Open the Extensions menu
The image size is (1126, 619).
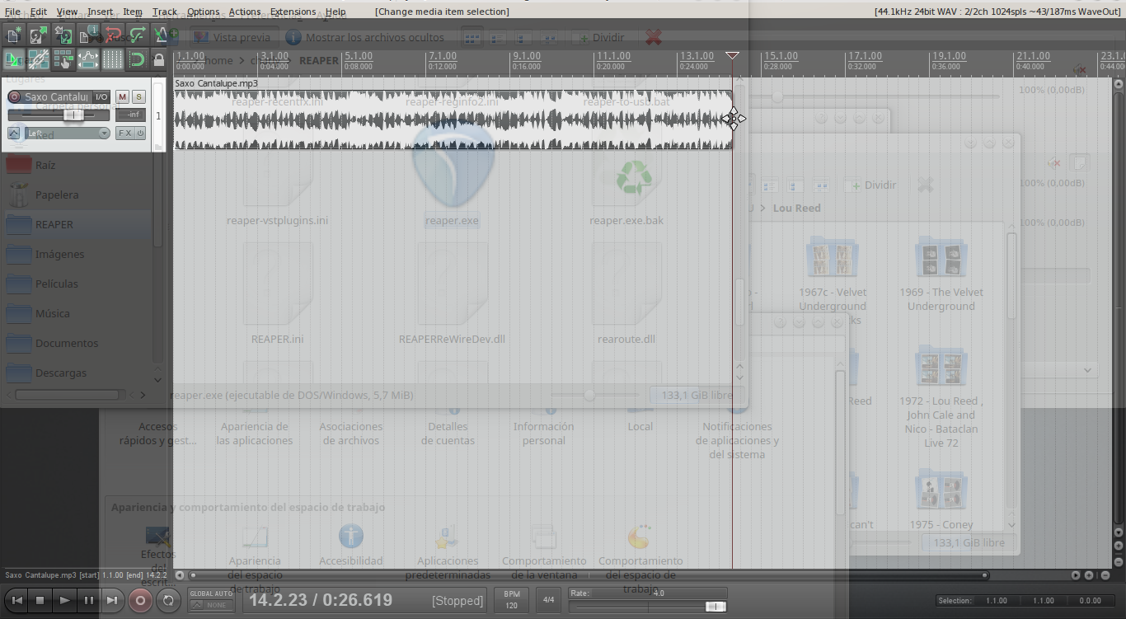(x=293, y=12)
